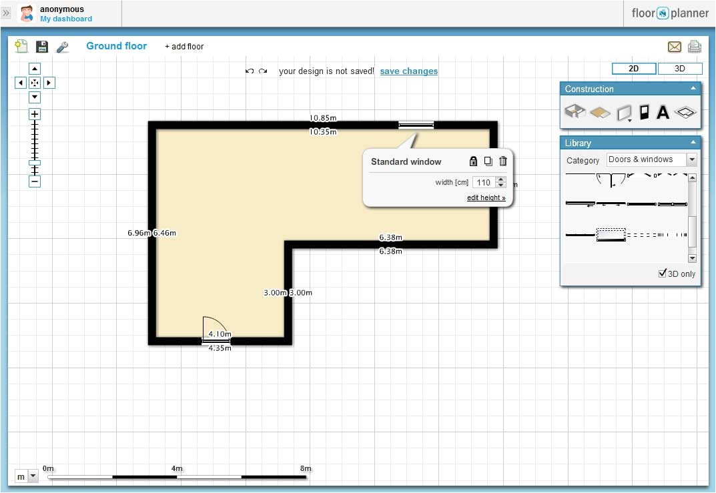Duplicate the Standard window element
Image resolution: width=716 pixels, height=493 pixels.
coord(488,161)
